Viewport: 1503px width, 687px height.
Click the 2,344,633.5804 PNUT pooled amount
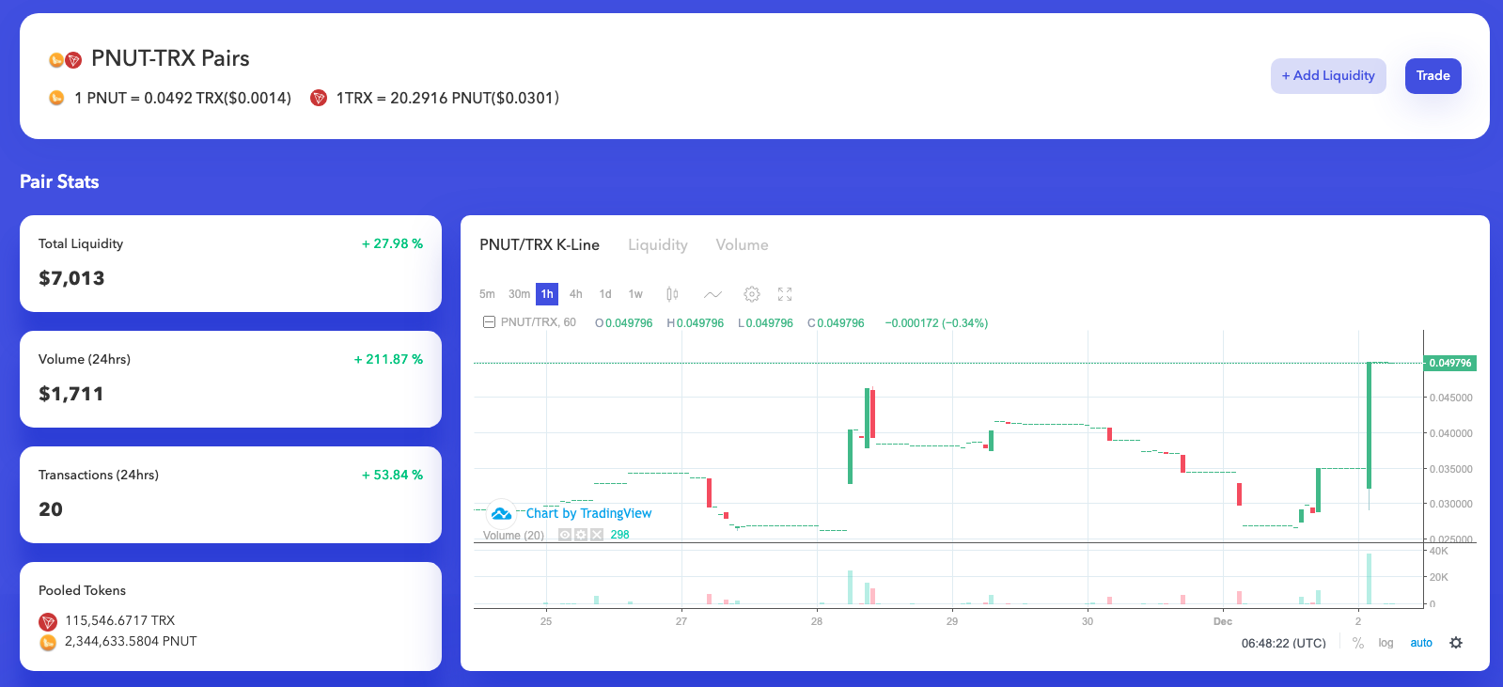[131, 641]
